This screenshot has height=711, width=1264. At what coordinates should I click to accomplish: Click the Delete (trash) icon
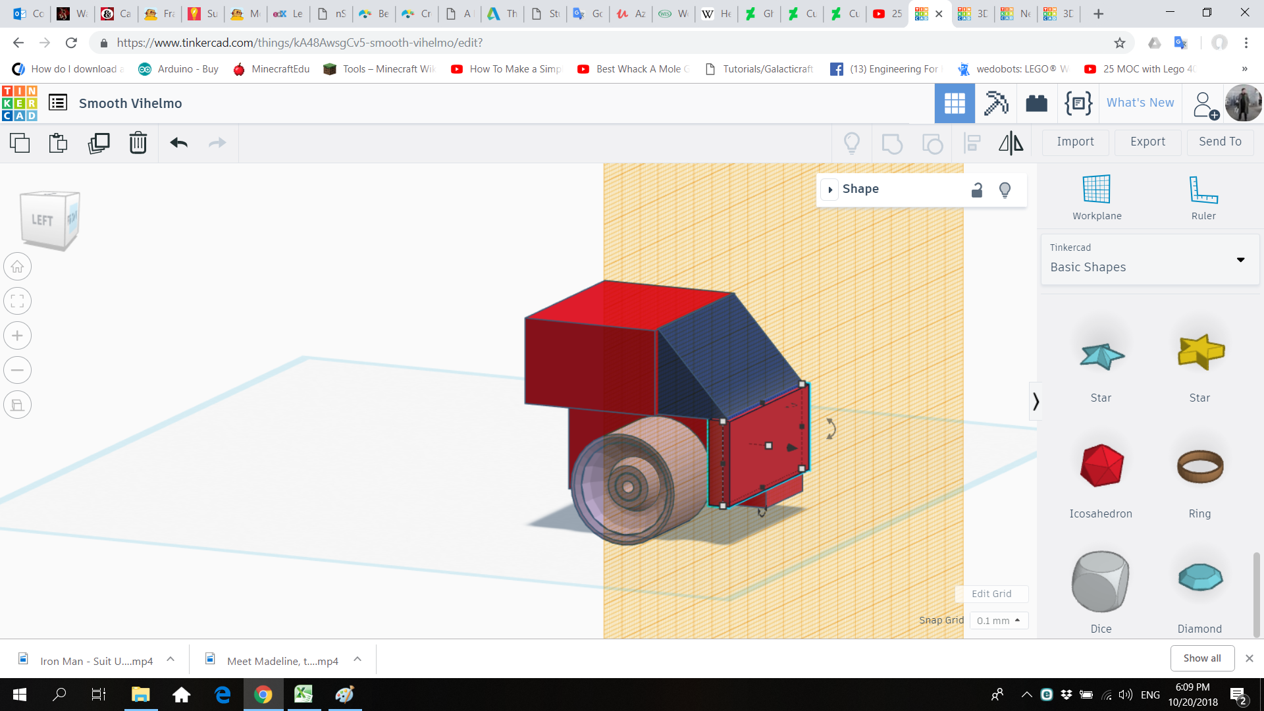138,143
